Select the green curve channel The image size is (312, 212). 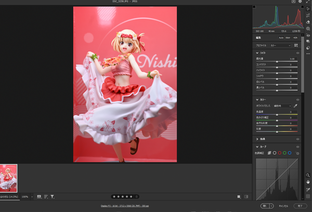coord(284,153)
